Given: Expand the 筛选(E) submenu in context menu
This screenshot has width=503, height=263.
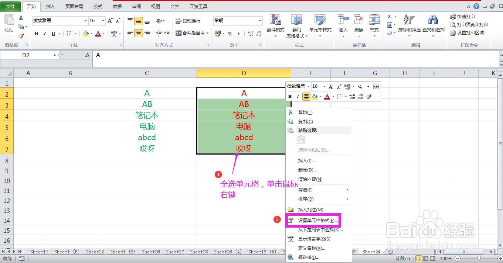Looking at the screenshot, I should 319,190.
